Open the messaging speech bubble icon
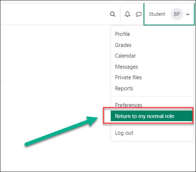This screenshot has width=196, height=172. [x=138, y=14]
